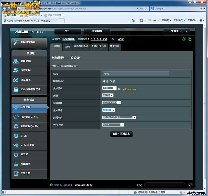Switch to the WPS tab
208x196 pixels.
click(67, 47)
